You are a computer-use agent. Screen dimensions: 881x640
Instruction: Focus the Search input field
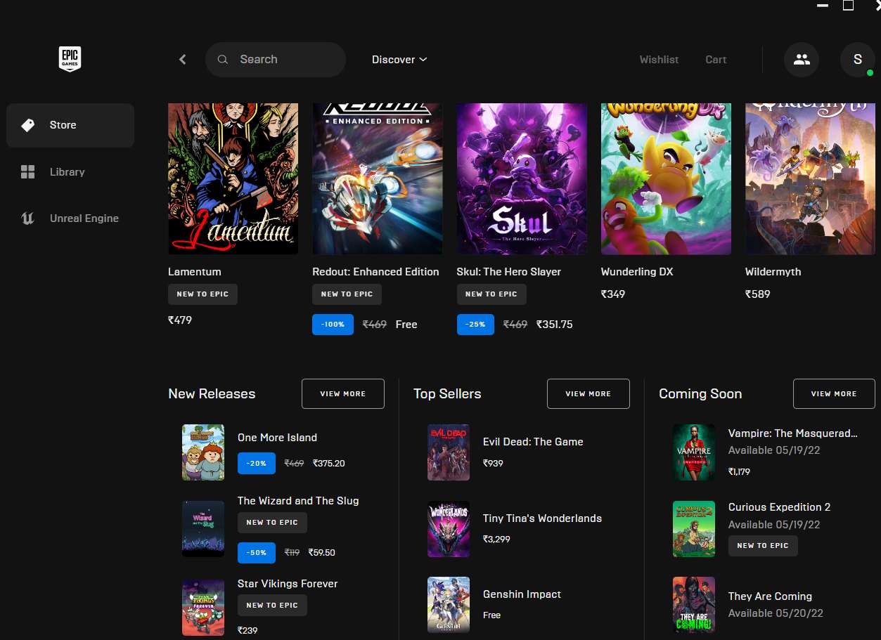pos(276,60)
